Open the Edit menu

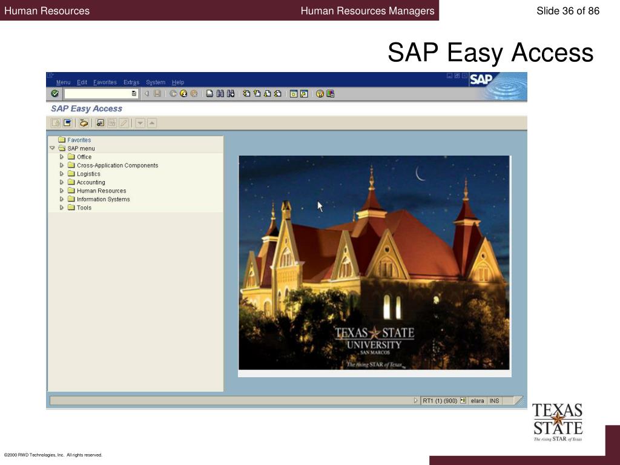pyautogui.click(x=82, y=82)
